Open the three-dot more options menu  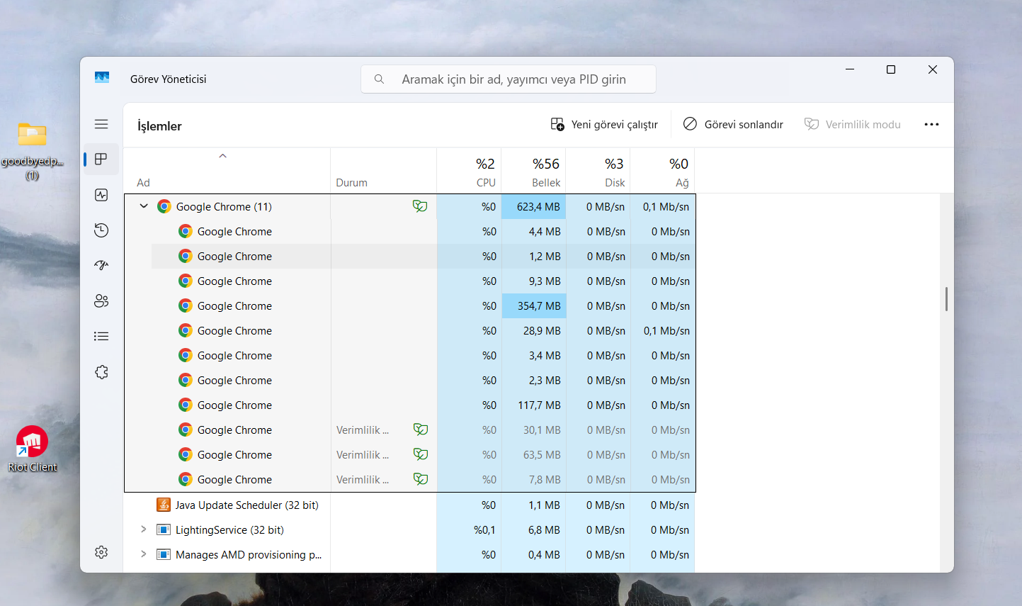pyautogui.click(x=931, y=124)
